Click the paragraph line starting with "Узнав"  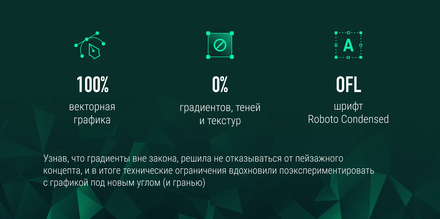pyautogui.click(x=193, y=159)
